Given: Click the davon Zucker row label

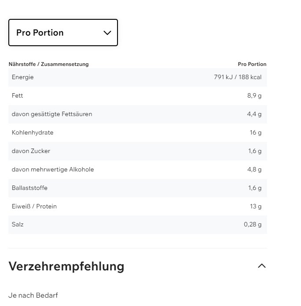Looking at the screenshot, I should pos(31,151).
